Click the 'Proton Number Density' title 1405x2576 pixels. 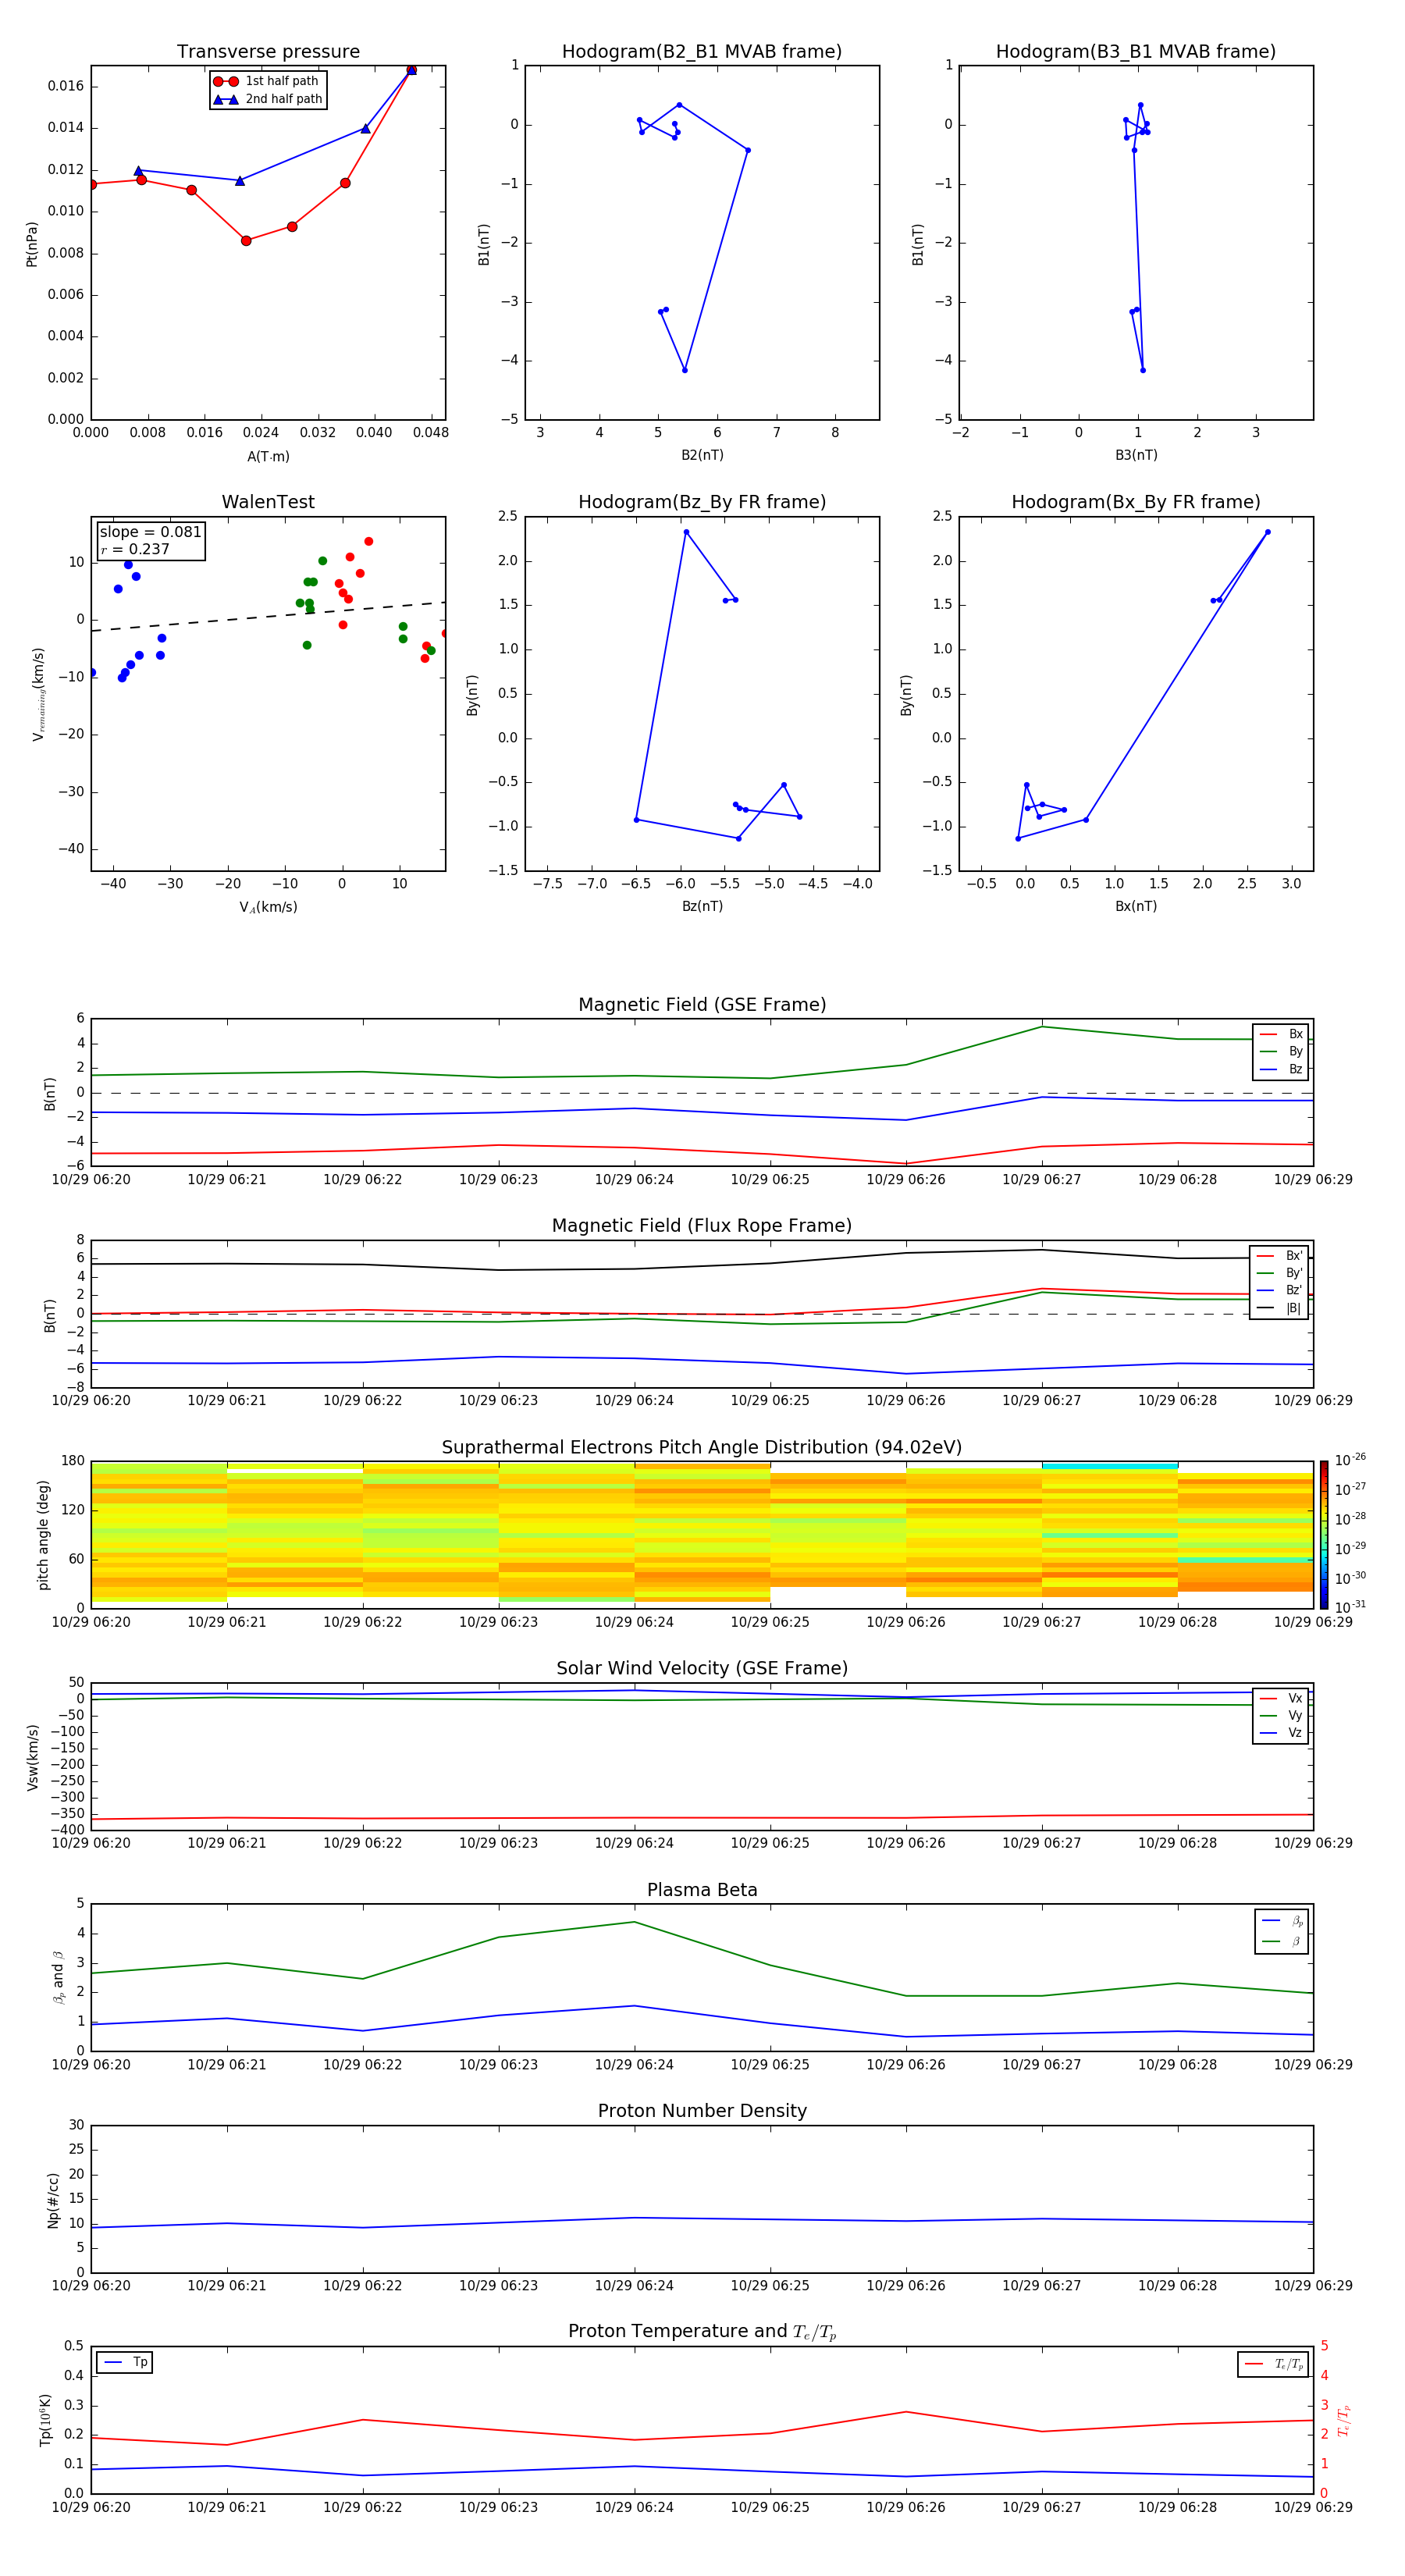[702, 2111]
